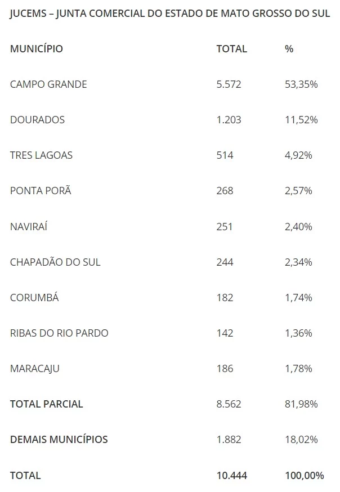Image resolution: width=340 pixels, height=492 pixels.
Task: Select the CORUMBÁ municipality cell
Action: click(x=34, y=297)
